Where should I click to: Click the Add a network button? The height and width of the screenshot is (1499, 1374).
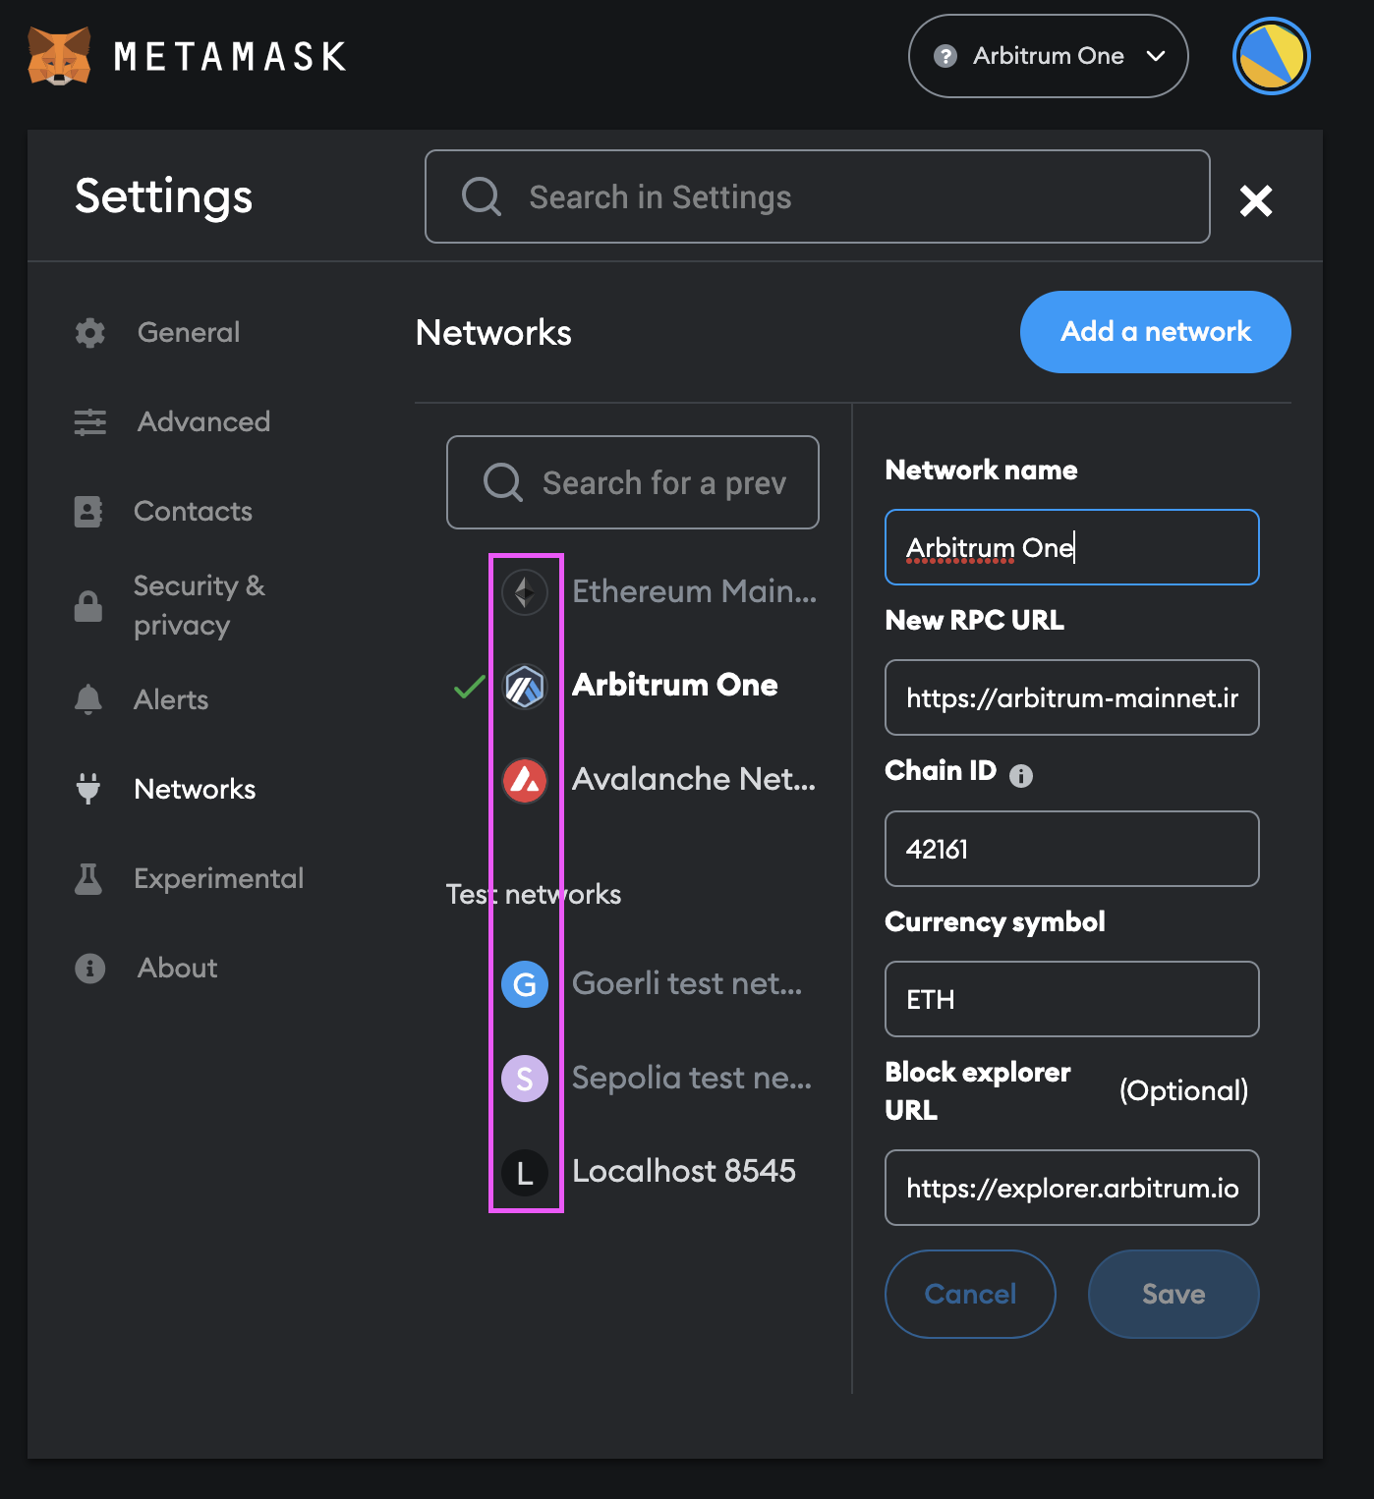[x=1155, y=332]
